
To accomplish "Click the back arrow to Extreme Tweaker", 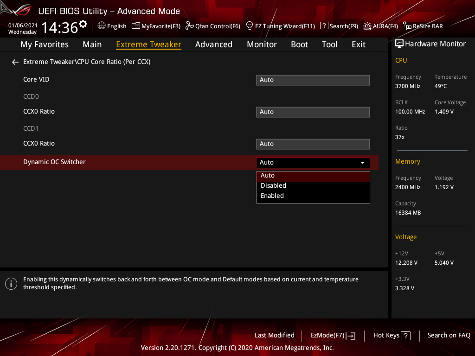I will click(15, 62).
